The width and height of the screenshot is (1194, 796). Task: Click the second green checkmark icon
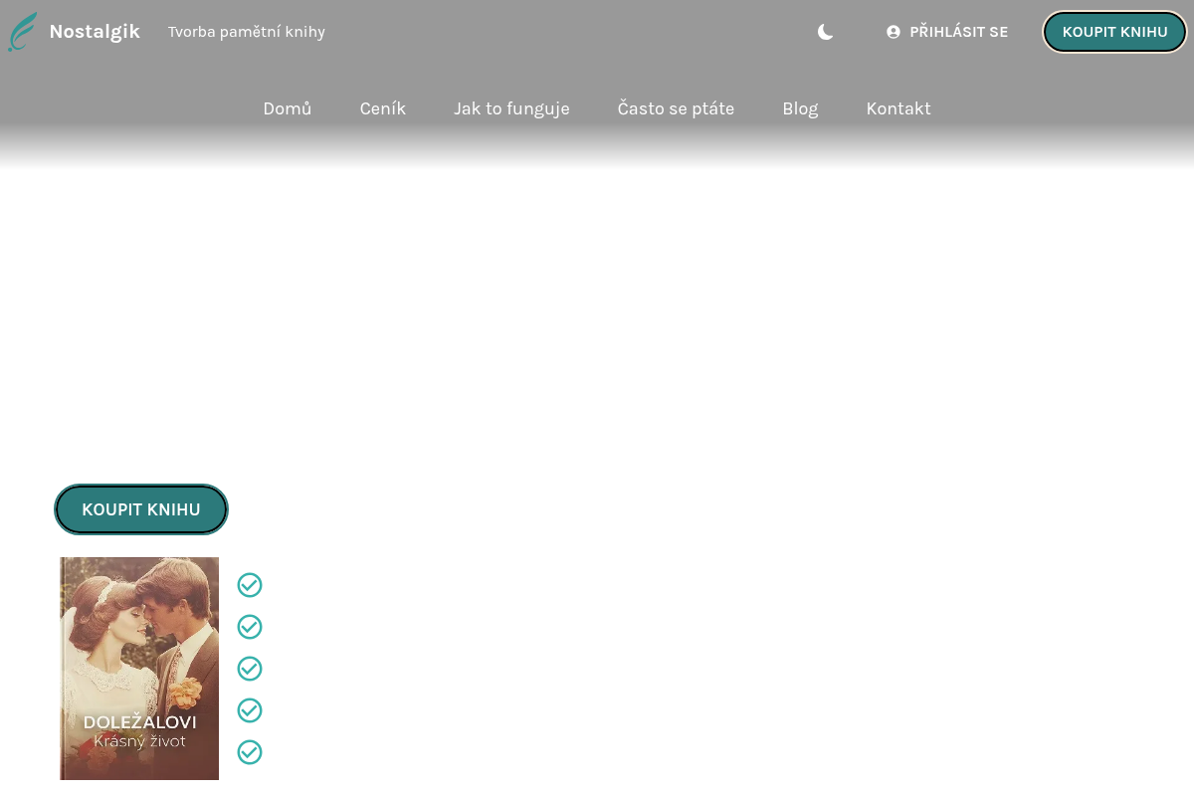250,627
